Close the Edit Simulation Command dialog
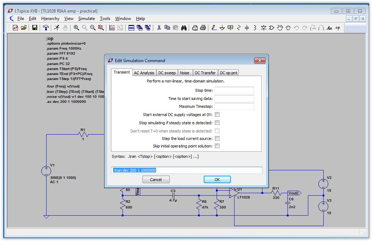Viewport: 372px width, 241px height. click(x=260, y=61)
